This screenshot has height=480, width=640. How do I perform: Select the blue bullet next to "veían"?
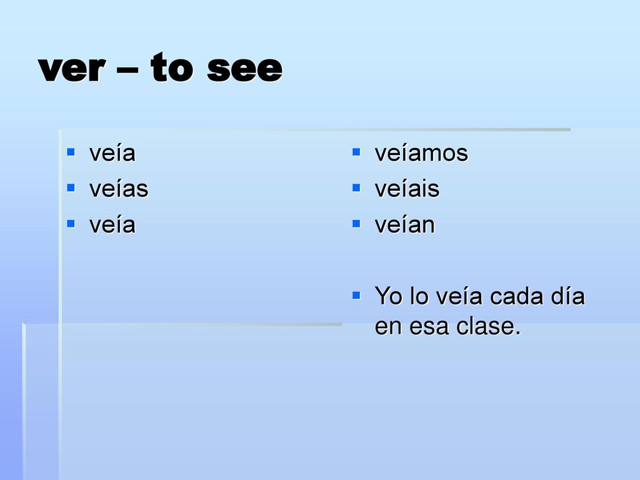click(x=356, y=224)
